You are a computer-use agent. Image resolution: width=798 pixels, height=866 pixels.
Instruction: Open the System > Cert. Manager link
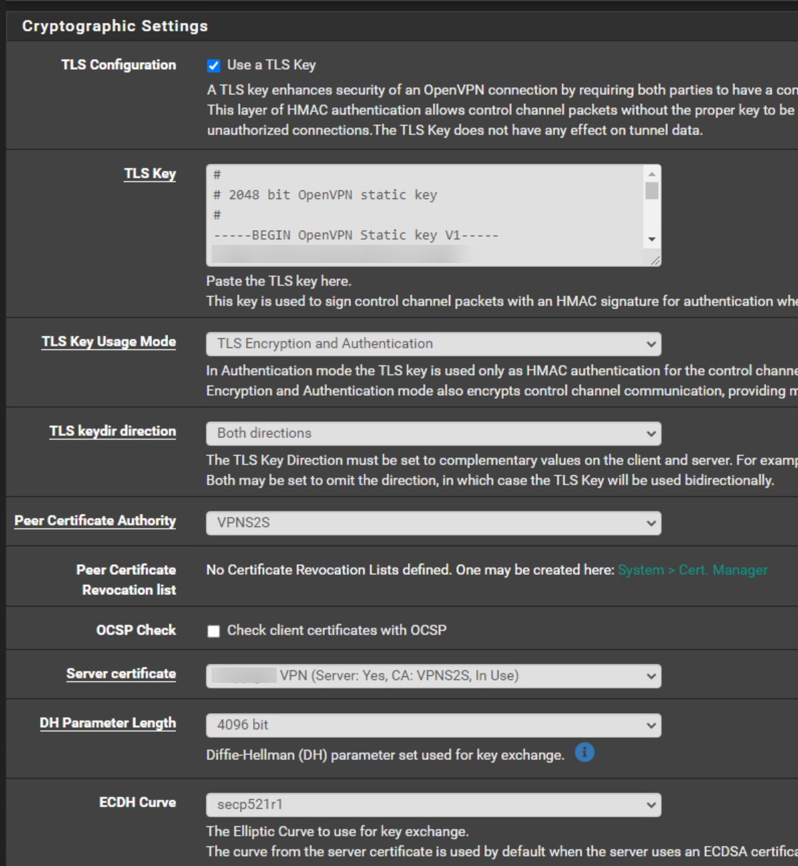tap(693, 570)
